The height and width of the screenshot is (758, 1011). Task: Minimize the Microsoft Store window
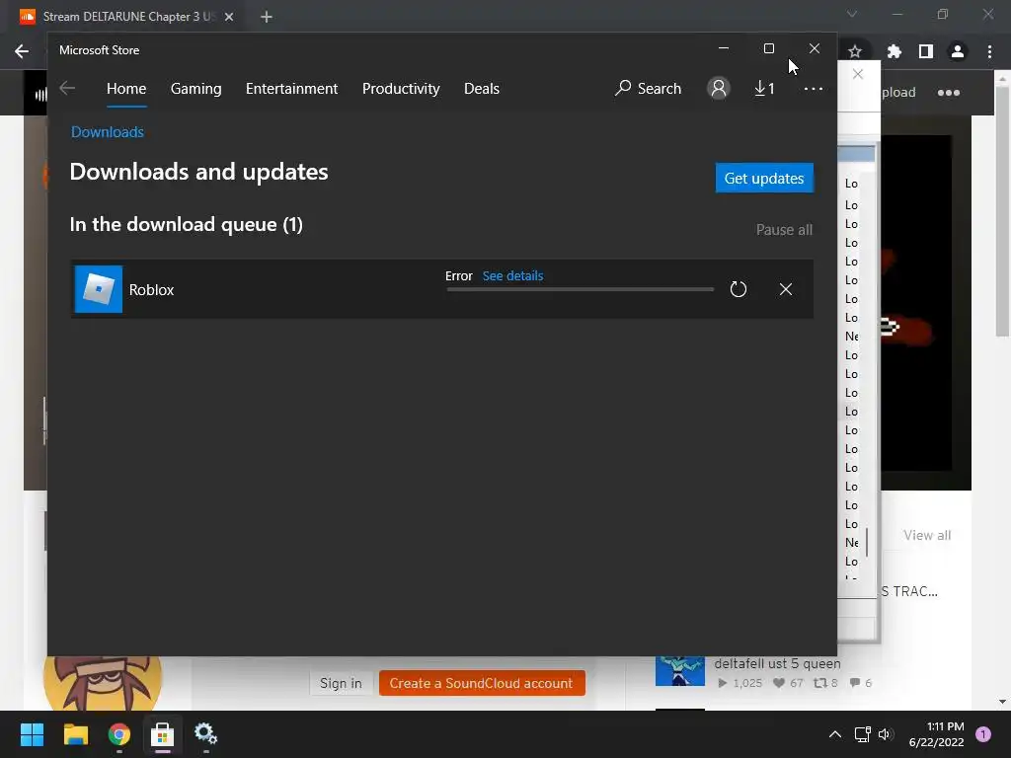click(724, 48)
